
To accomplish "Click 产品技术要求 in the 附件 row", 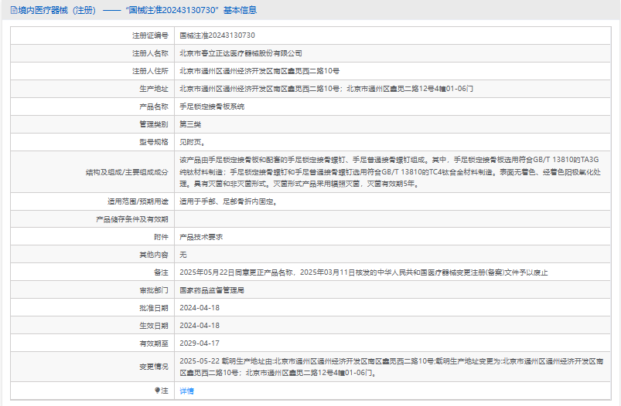I will (201, 237).
